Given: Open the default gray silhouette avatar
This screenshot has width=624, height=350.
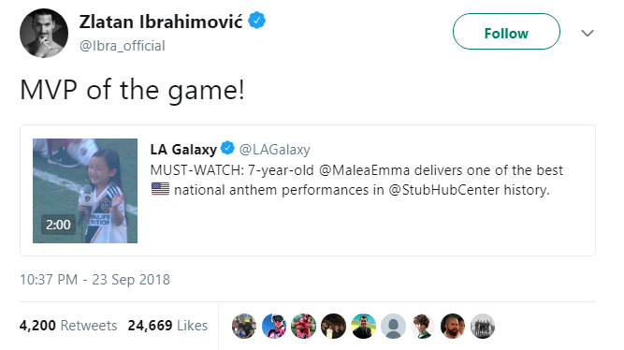Looking at the screenshot, I should click(393, 326).
